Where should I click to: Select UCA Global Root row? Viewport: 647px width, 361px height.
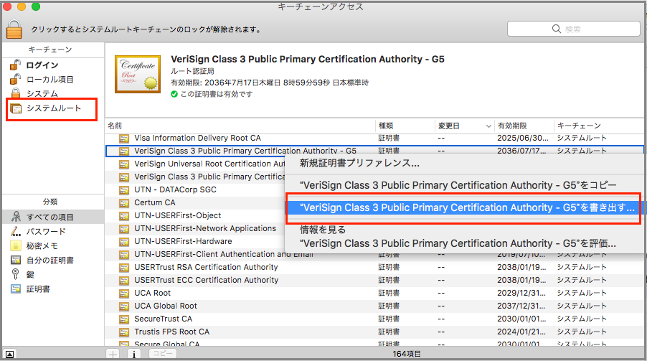(x=374, y=306)
